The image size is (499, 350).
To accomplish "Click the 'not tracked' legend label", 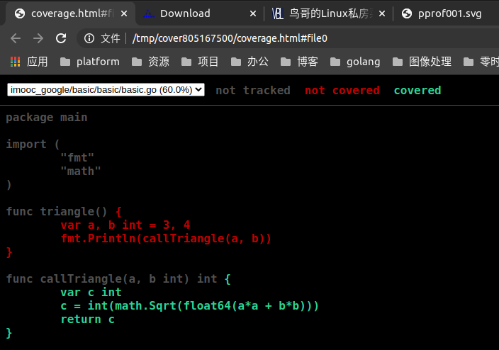I will pos(253,91).
